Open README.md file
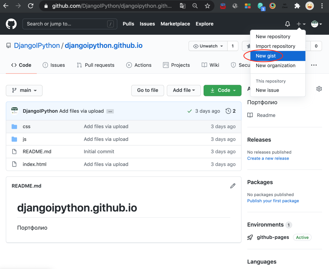The height and width of the screenshot is (269, 329). pyautogui.click(x=37, y=152)
